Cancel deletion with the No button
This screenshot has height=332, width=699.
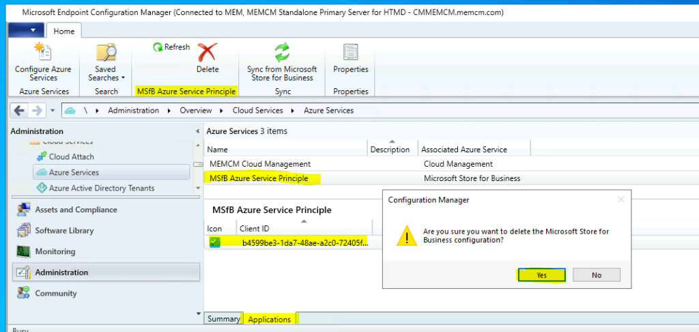click(597, 275)
